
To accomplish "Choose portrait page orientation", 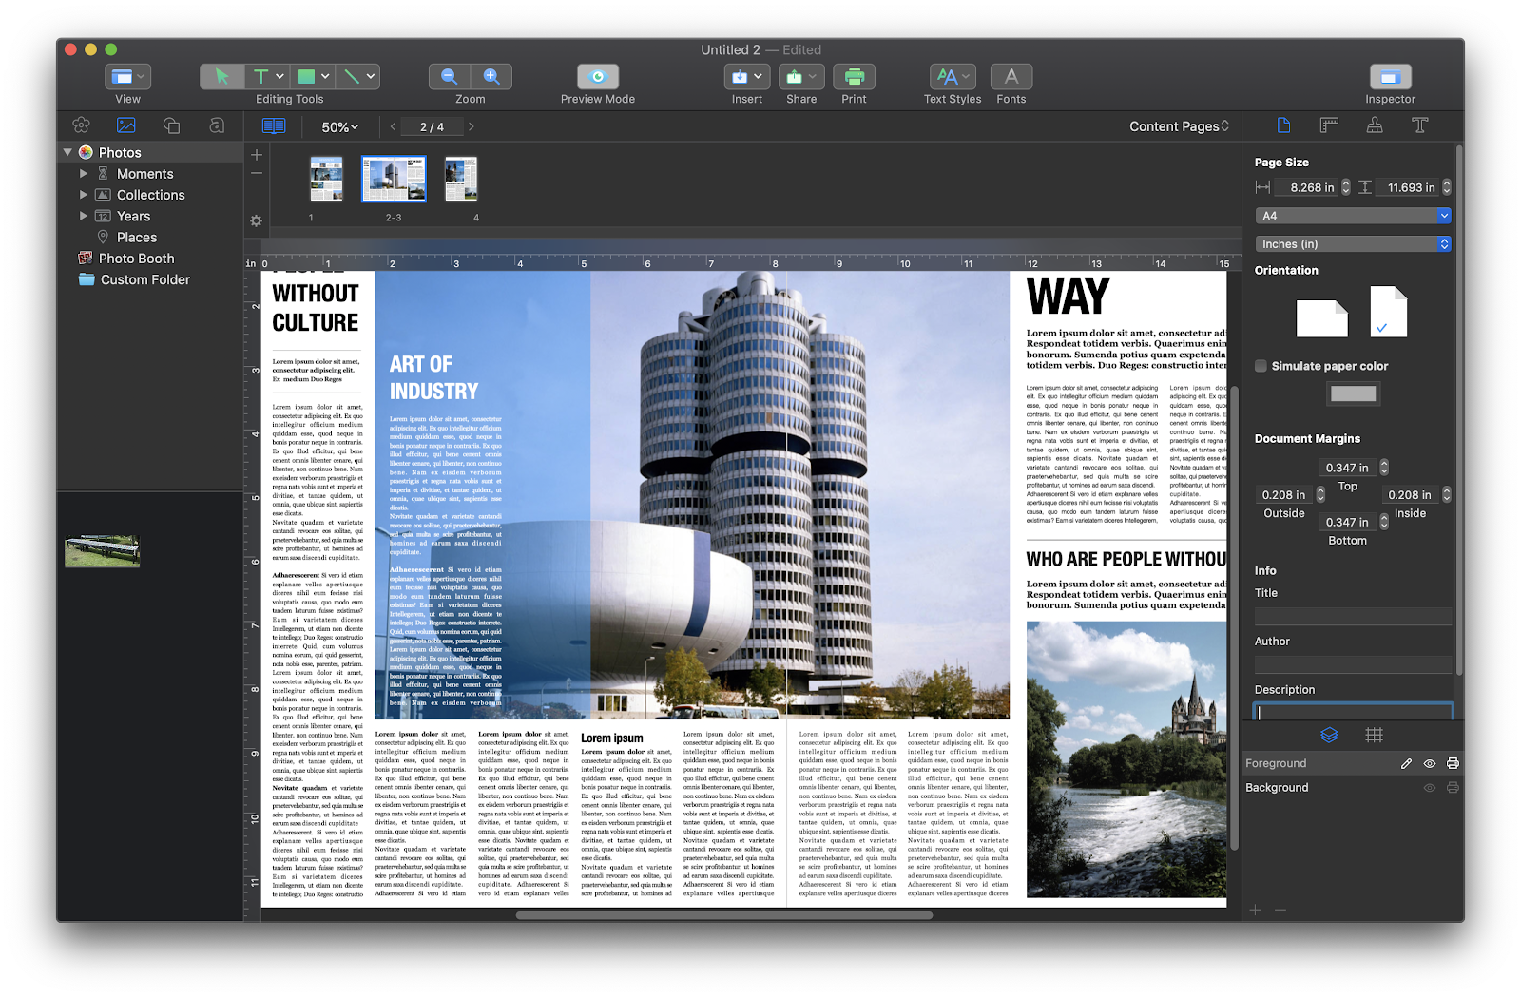I will (x=1388, y=312).
